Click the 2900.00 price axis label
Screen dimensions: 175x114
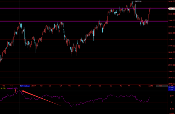click(x=172, y=71)
